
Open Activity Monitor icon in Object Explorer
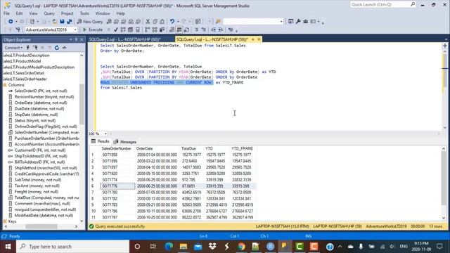(x=64, y=48)
